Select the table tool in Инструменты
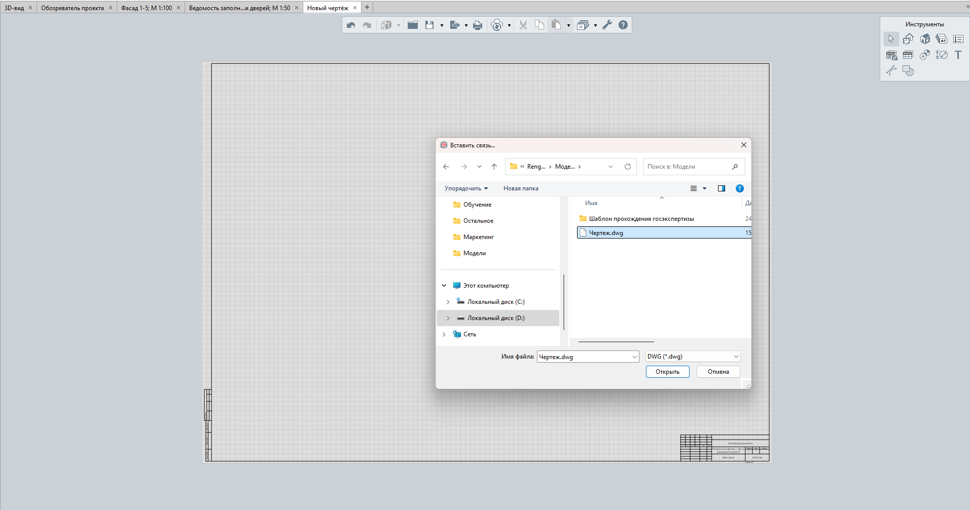 [x=908, y=55]
